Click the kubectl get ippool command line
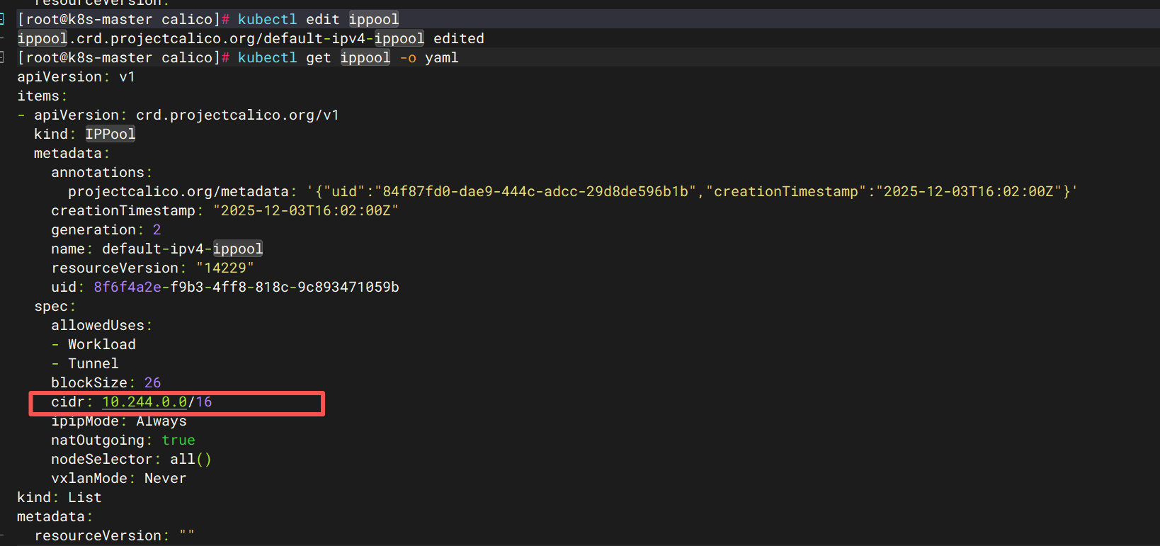Screen dimensions: 1160x546 347,57
